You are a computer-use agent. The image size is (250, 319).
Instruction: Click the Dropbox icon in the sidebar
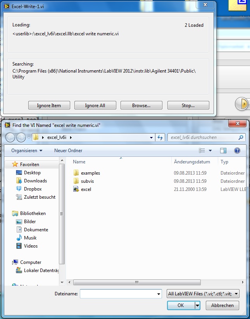pos(19,189)
